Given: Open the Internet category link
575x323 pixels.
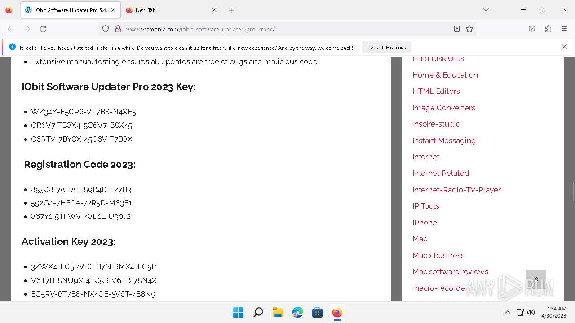Looking at the screenshot, I should [x=426, y=157].
